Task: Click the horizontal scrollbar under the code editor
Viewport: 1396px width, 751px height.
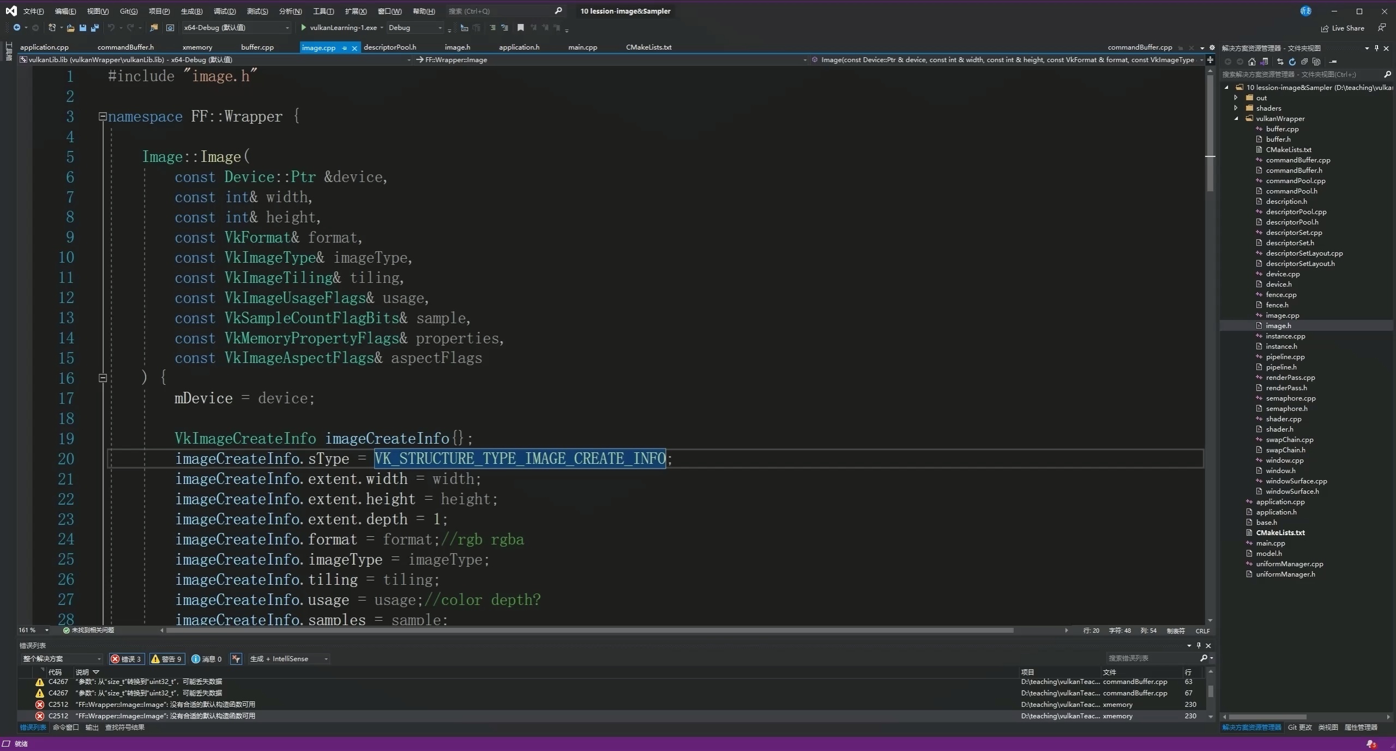Action: pos(589,631)
